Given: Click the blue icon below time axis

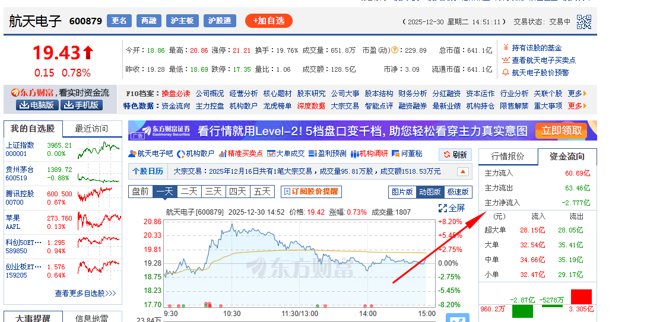Looking at the screenshot, I should click(x=457, y=318).
